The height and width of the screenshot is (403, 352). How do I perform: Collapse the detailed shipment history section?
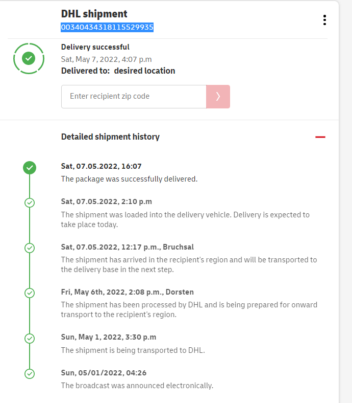(320, 137)
